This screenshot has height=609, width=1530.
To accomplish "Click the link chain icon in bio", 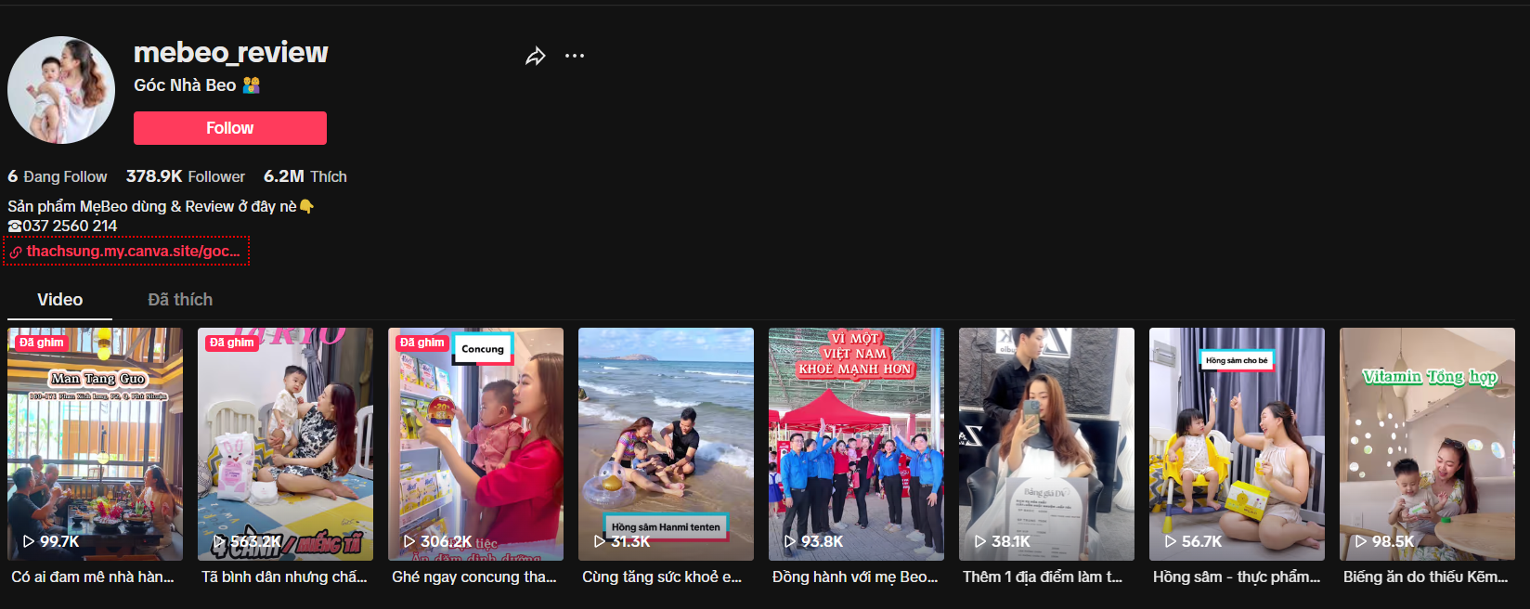I will pos(16,253).
